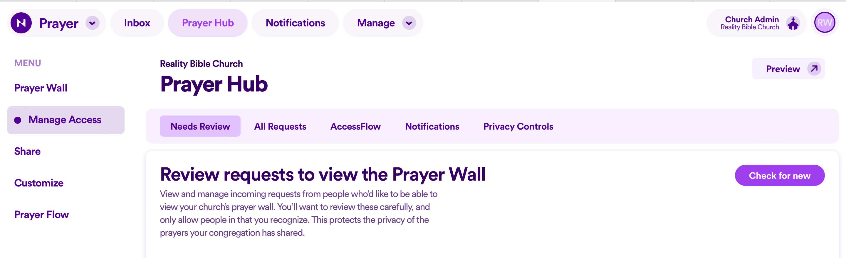Open the Notifications tab within Prayer Hub

tap(432, 126)
